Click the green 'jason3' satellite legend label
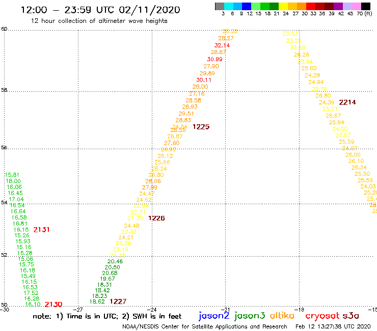377x331 pixels. tap(250, 316)
